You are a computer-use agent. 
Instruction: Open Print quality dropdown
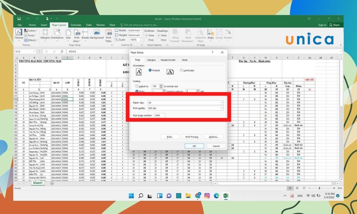185,108
